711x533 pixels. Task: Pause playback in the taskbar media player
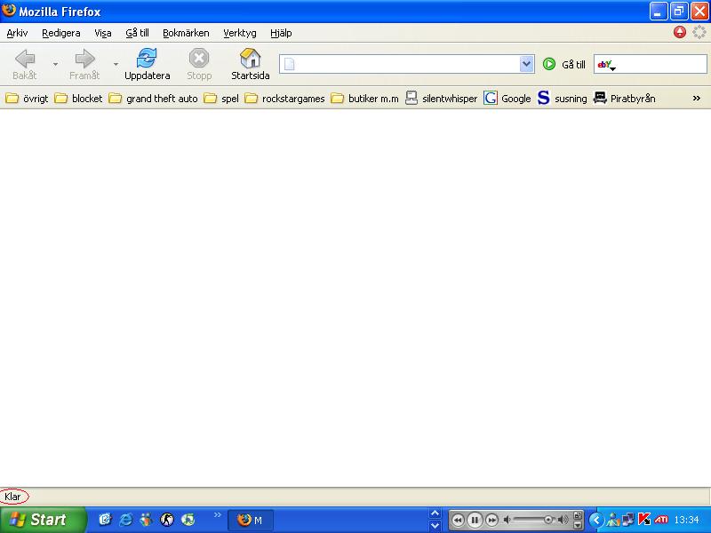[475, 520]
